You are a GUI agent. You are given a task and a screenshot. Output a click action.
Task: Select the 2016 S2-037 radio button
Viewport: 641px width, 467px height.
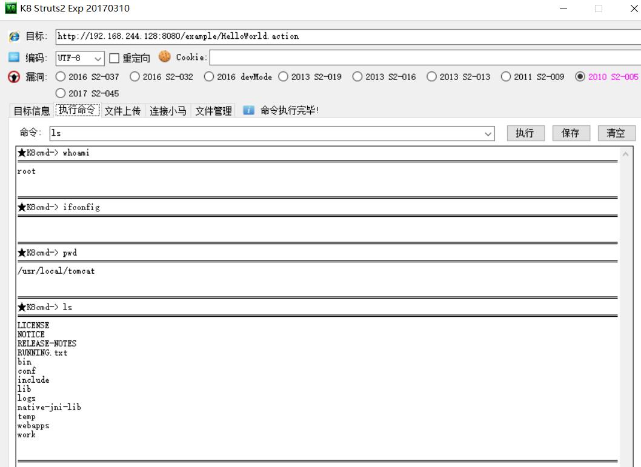click(61, 77)
